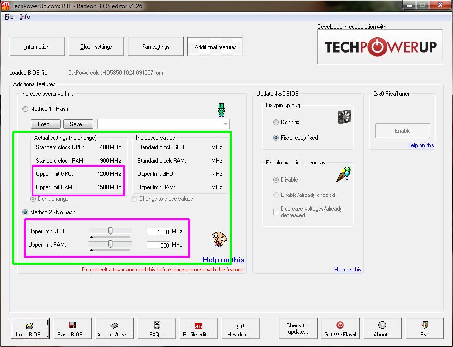Image resolution: width=453 pixels, height=347 pixels.
Task: Open the FAQ document button
Action: pyautogui.click(x=156, y=328)
